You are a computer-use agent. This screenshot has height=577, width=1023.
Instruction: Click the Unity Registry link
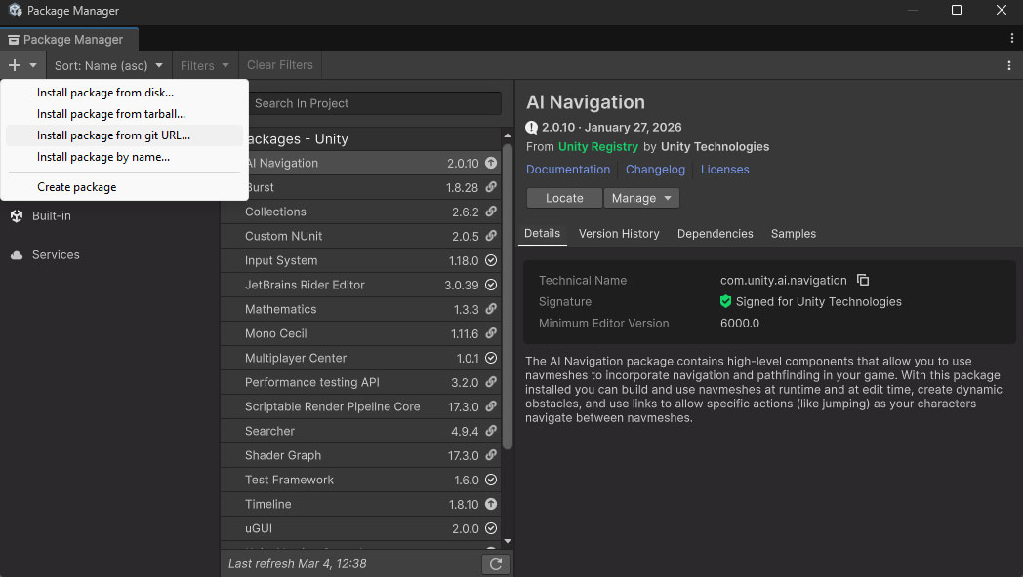tap(598, 147)
